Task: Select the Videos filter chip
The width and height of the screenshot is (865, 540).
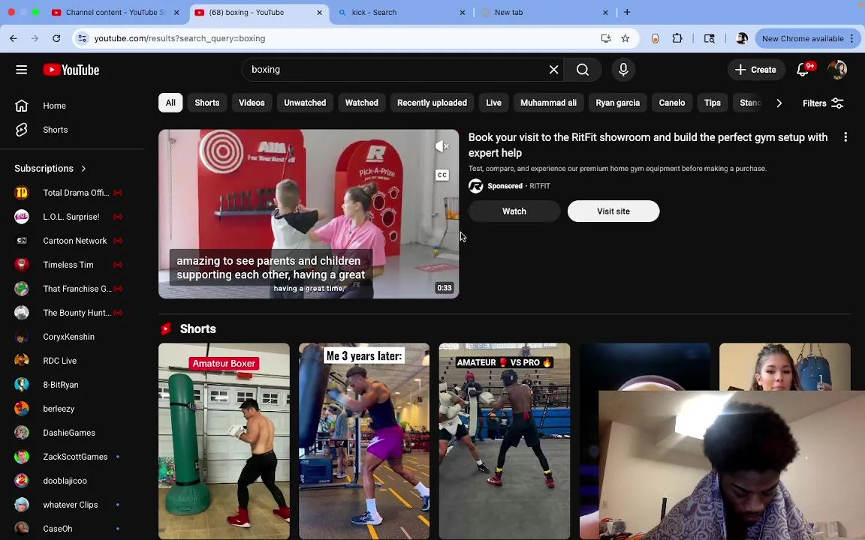Action: click(252, 103)
